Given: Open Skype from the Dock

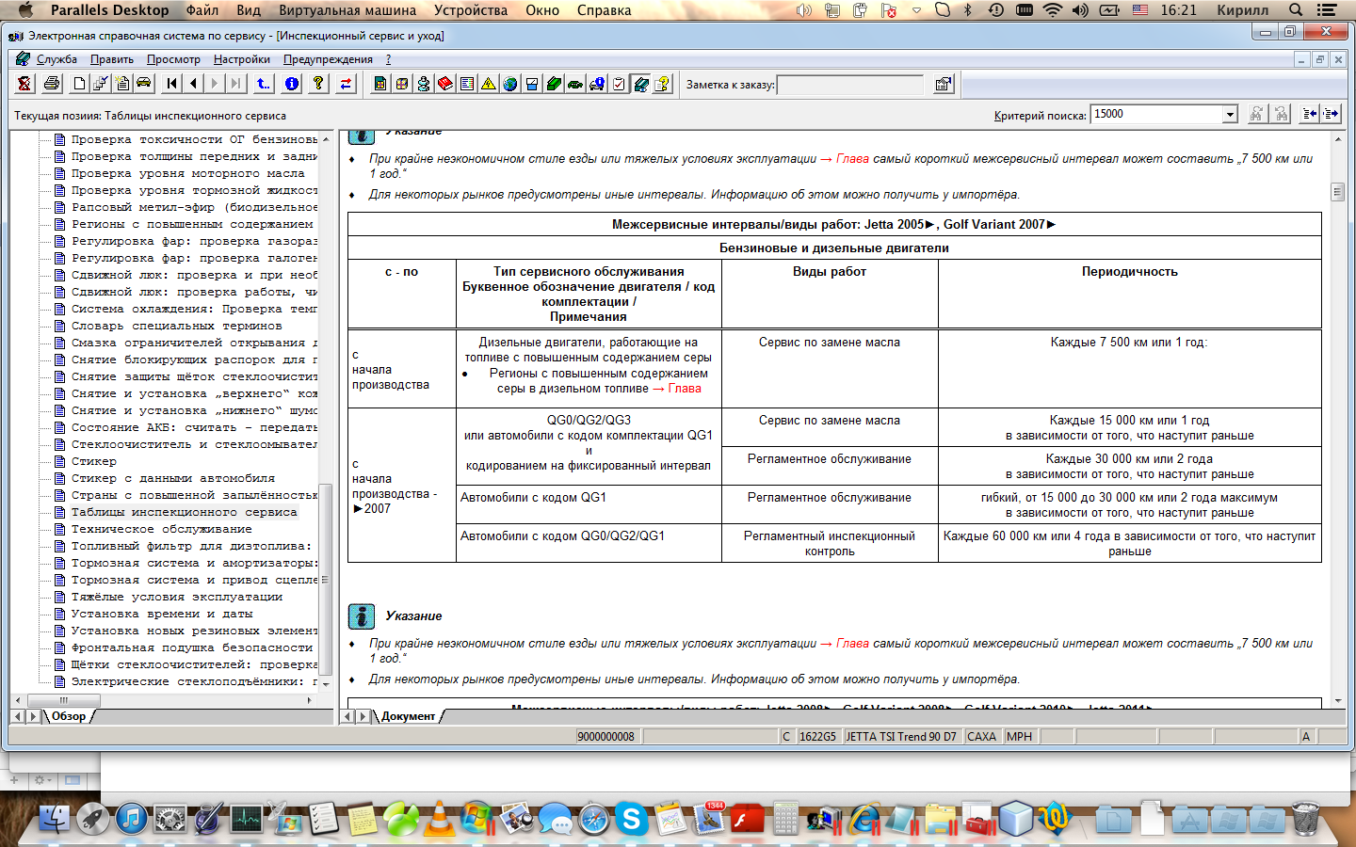Looking at the screenshot, I should (632, 820).
